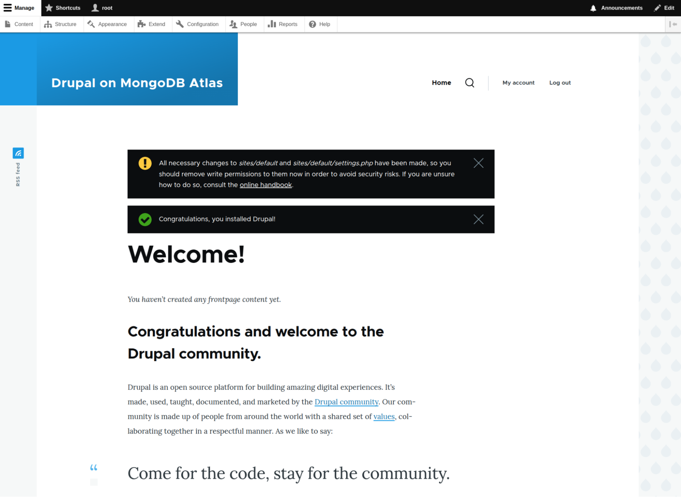Click the Welcome! page heading
Viewport: 681px width, 497px height.
point(186,254)
